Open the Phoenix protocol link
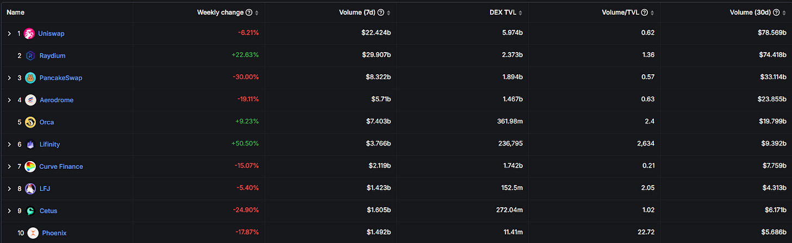Image resolution: width=792 pixels, height=243 pixels. pyautogui.click(x=54, y=233)
